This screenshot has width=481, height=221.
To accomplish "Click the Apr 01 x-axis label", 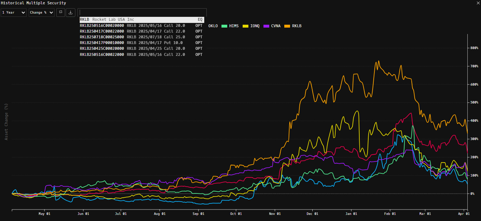I will pyautogui.click(x=463, y=214).
